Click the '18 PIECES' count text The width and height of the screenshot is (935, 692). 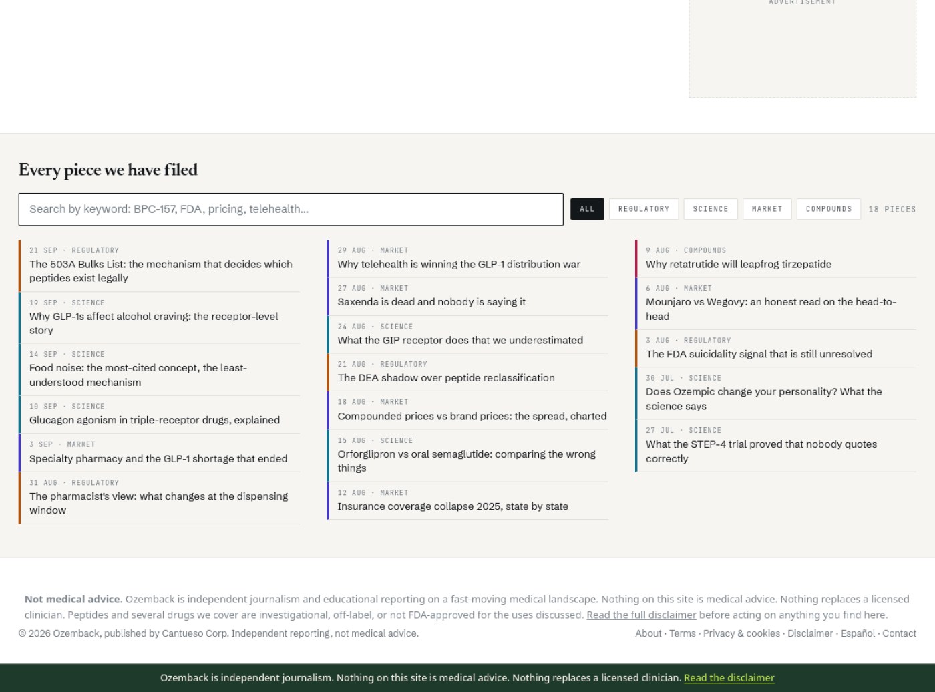[892, 209]
